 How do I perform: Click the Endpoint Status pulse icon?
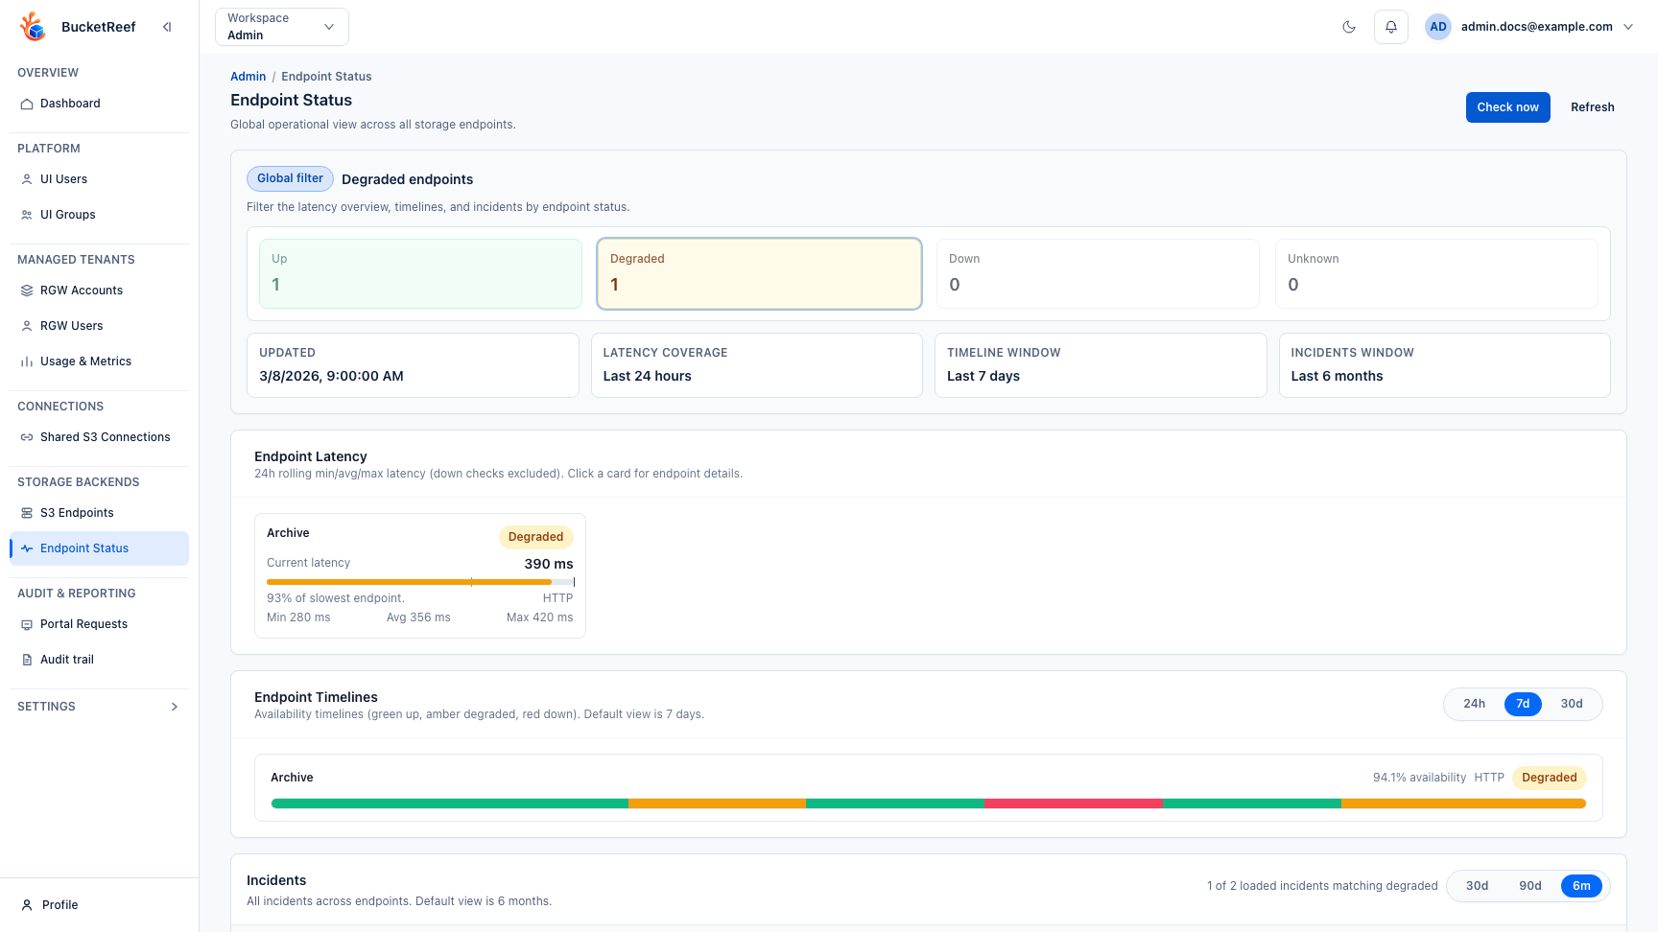27,548
